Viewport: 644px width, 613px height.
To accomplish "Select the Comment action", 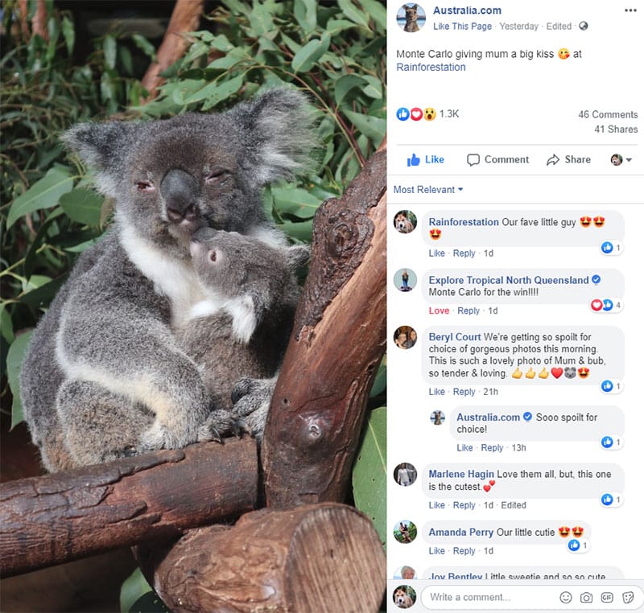I will [497, 159].
